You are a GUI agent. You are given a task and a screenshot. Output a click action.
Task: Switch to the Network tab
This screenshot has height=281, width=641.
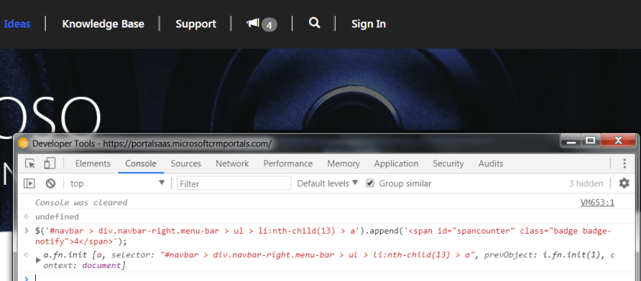pyautogui.click(x=232, y=163)
